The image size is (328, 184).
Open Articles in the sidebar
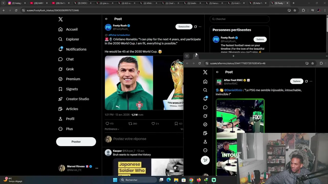point(68,109)
